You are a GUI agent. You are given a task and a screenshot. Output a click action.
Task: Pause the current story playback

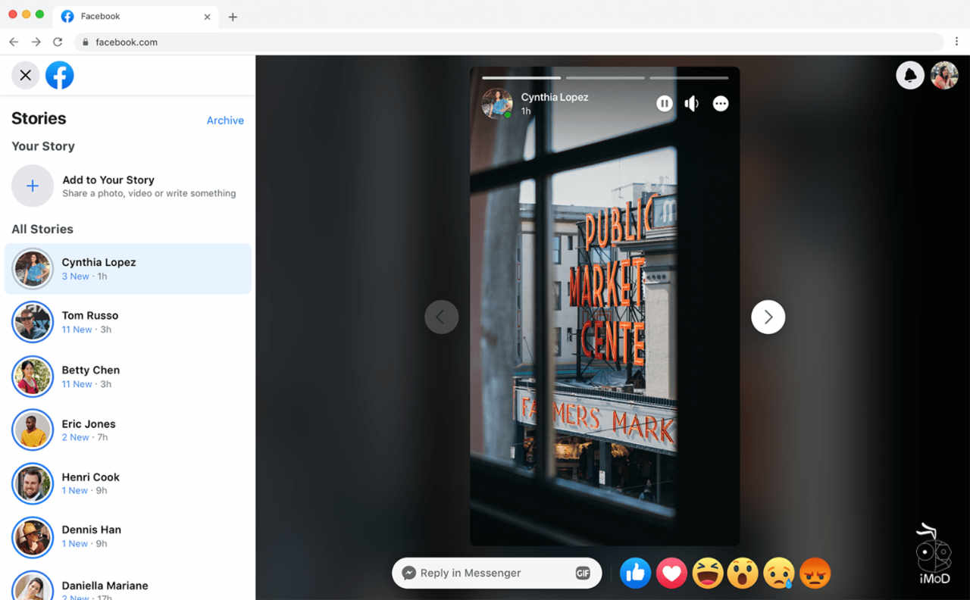click(665, 103)
